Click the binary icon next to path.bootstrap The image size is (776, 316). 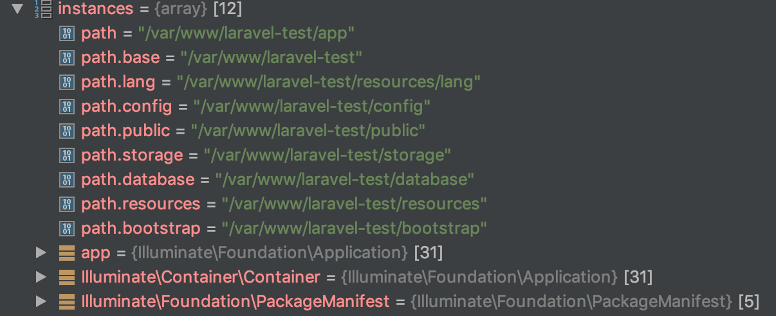[67, 229]
